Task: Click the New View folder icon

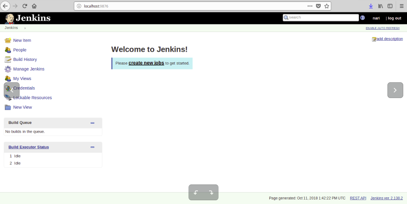Action: click(x=8, y=107)
